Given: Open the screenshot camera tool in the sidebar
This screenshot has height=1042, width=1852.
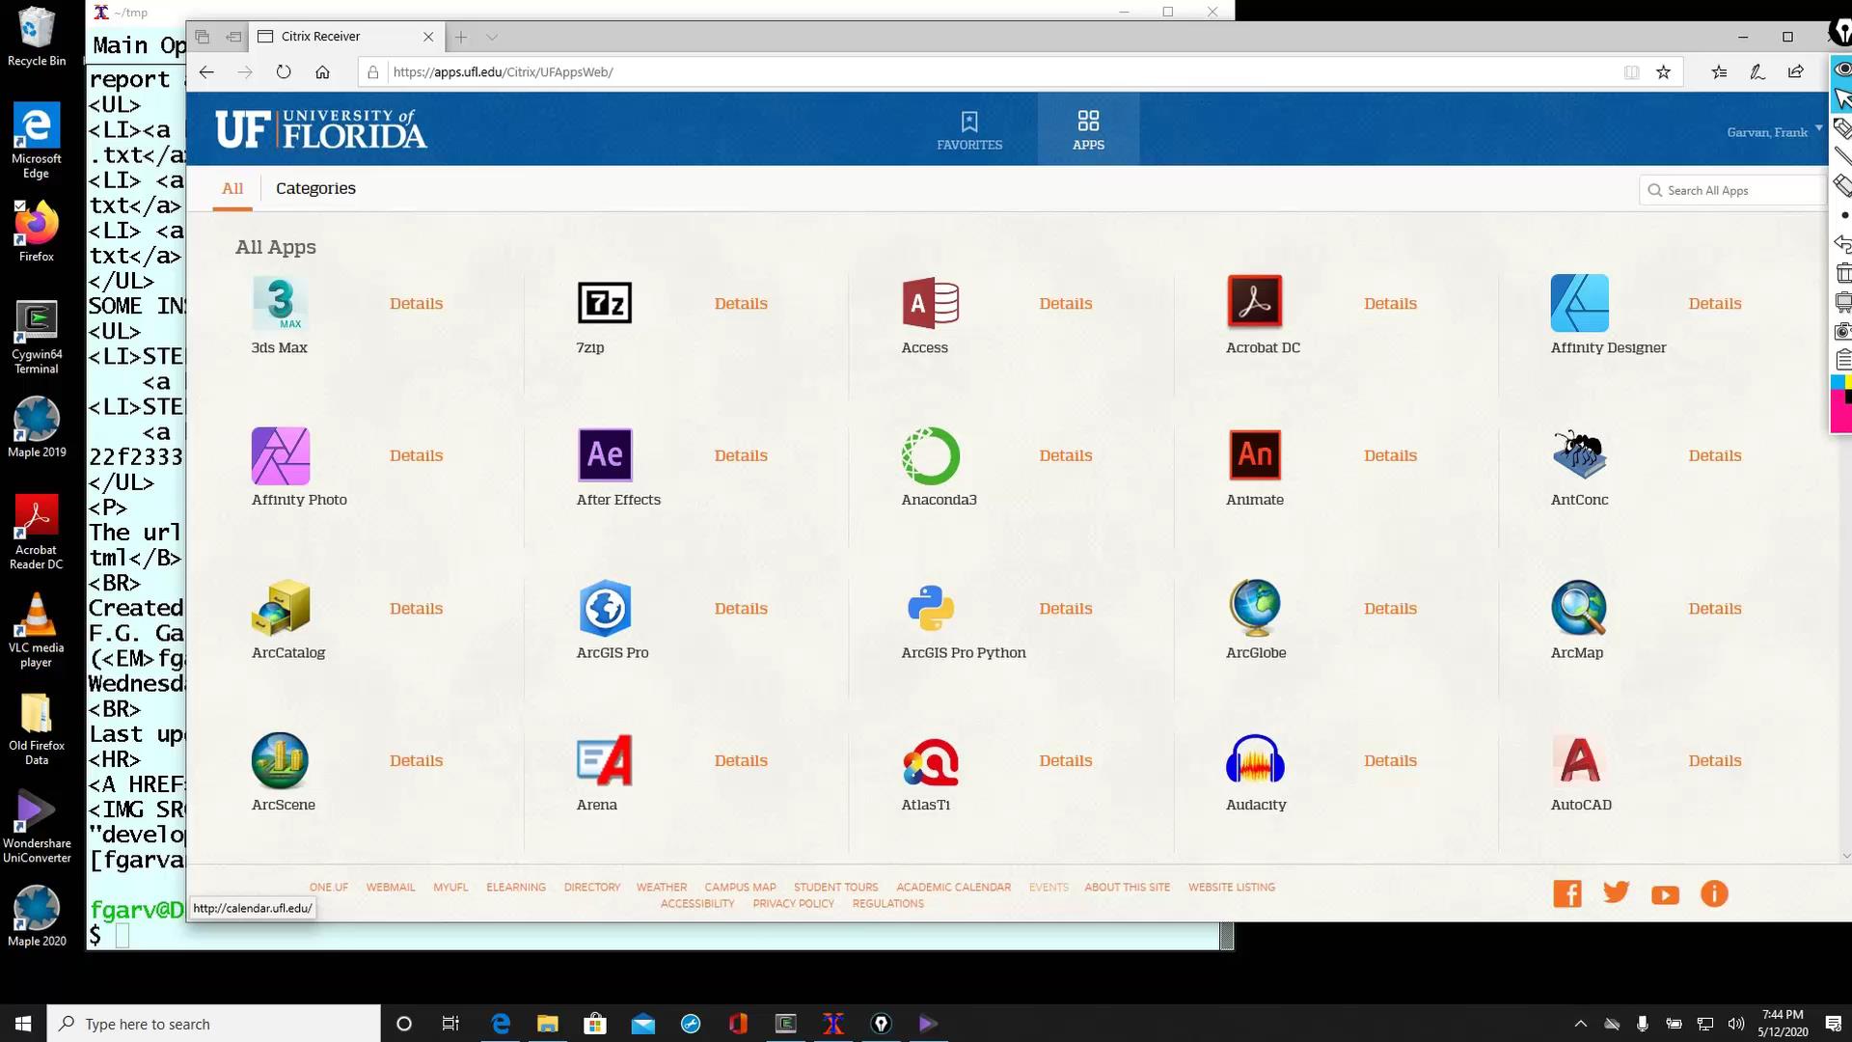Looking at the screenshot, I should pos(1843,332).
